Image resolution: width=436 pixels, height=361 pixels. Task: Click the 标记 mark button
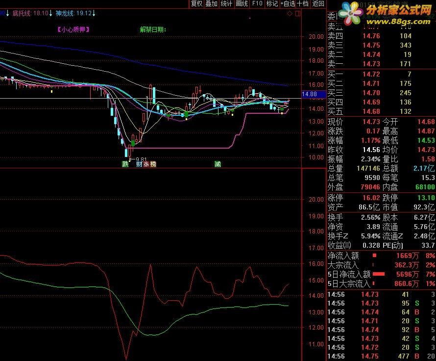pyautogui.click(x=272, y=3)
